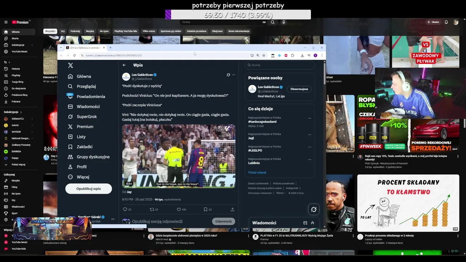Open options for Lublinie trend
This screenshot has height=262, width=466.
[310, 159]
